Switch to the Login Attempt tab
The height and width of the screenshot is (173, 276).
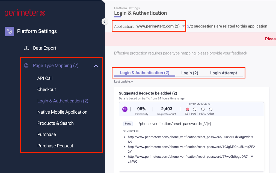(x=224, y=73)
